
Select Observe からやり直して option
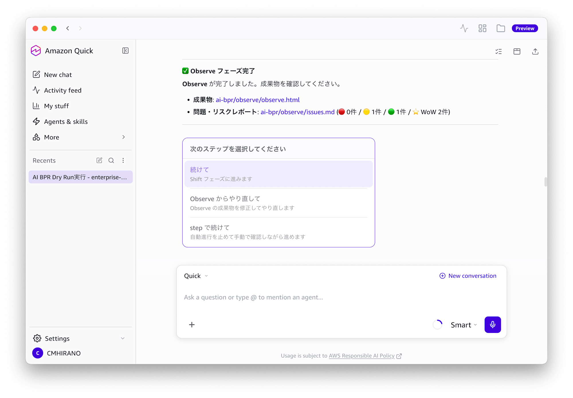coord(278,203)
